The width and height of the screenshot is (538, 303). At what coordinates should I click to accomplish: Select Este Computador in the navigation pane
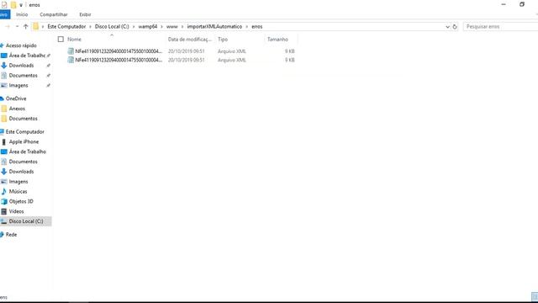[24, 131]
